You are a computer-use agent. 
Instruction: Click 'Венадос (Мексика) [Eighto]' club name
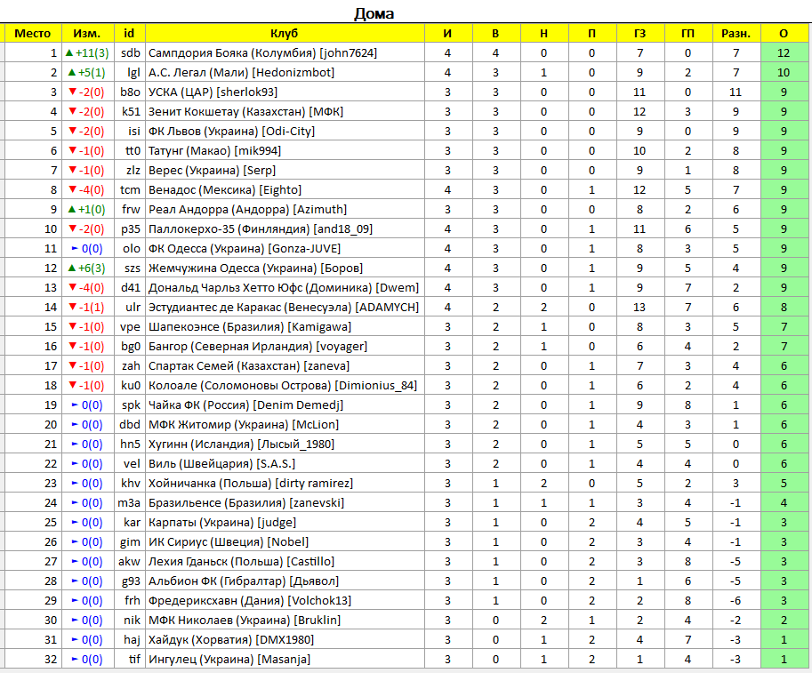[225, 190]
